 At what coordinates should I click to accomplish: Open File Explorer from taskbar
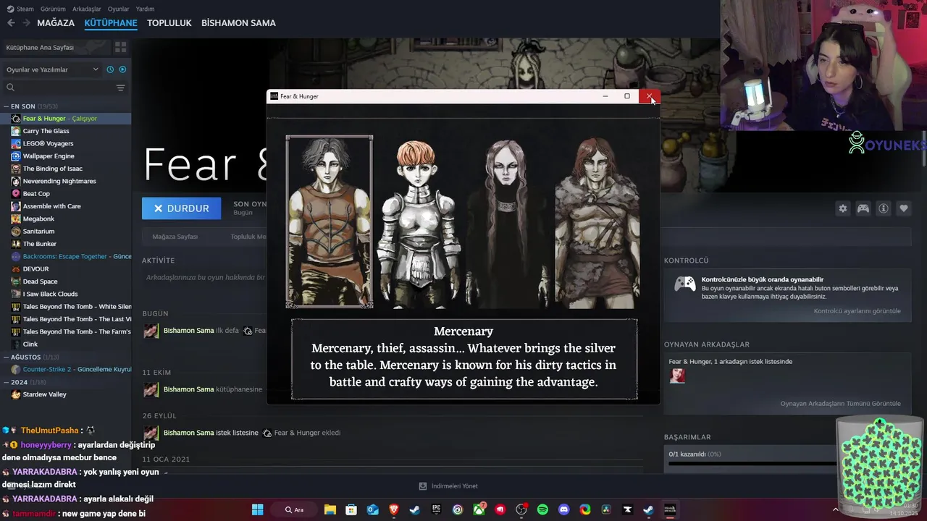coord(330,509)
